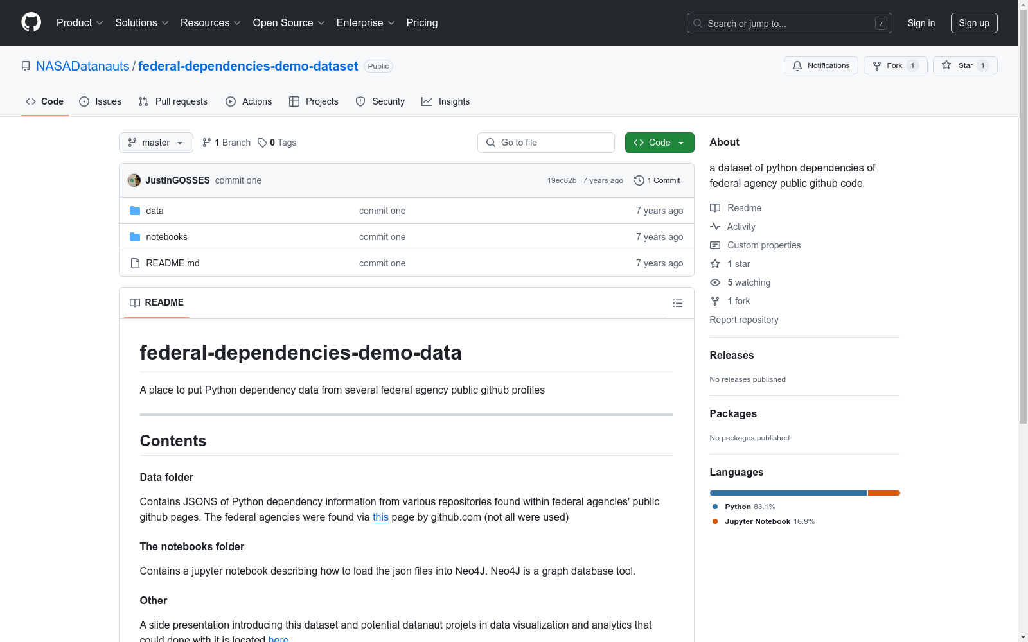1028x642 pixels.
Task: Click the Jupyter Notebook 16.9% language entry
Action: [763, 521]
